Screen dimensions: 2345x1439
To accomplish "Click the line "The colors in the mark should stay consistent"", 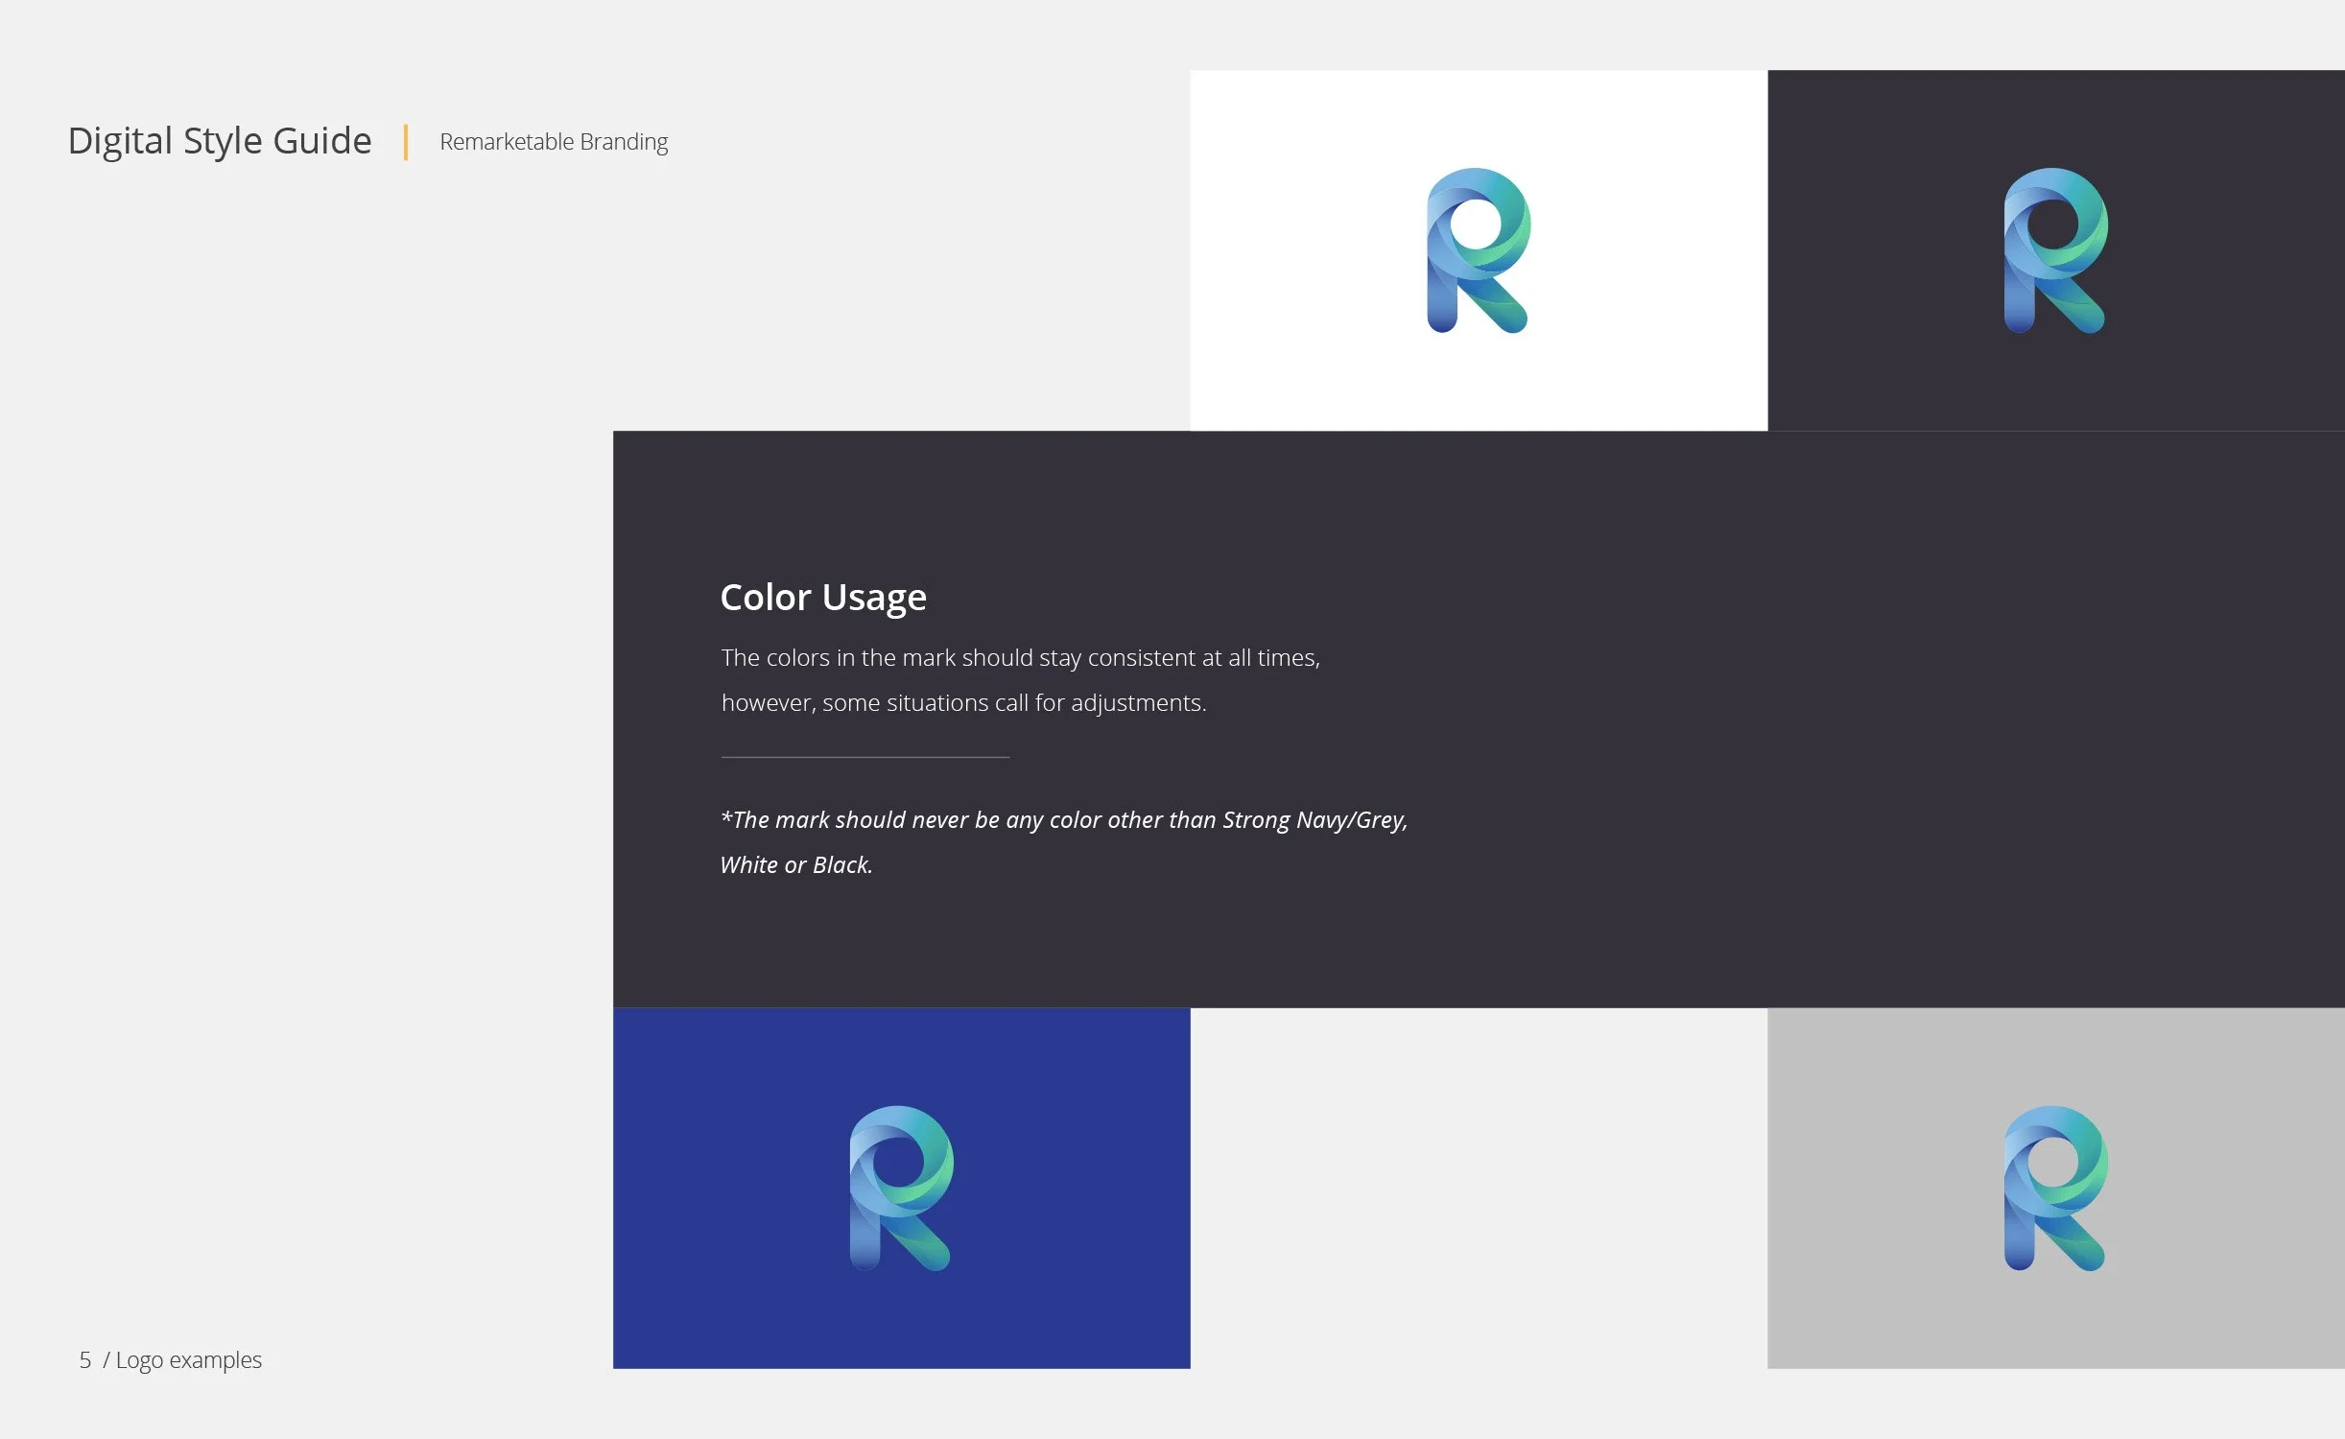I will pos(1021,658).
